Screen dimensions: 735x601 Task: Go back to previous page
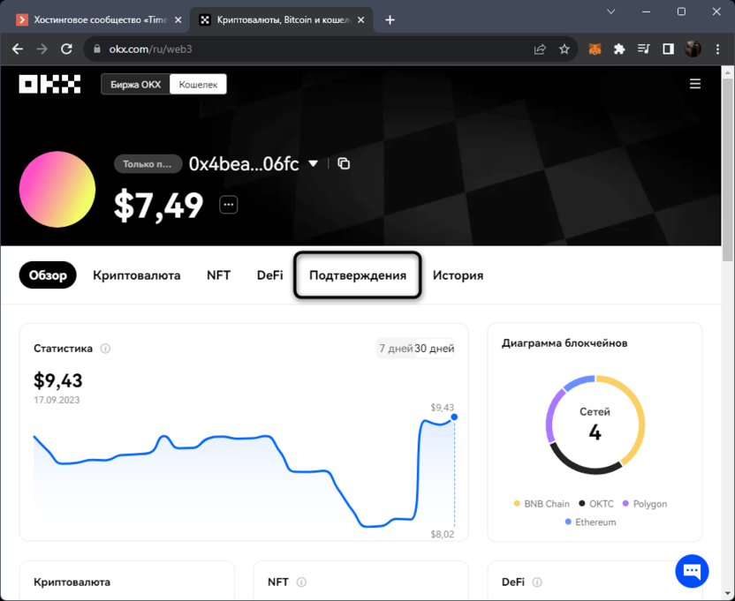[18, 49]
